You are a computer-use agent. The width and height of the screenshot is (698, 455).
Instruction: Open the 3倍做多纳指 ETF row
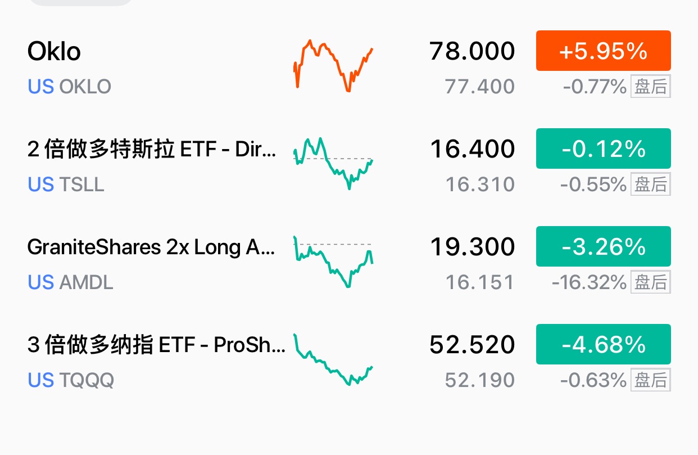click(x=156, y=345)
